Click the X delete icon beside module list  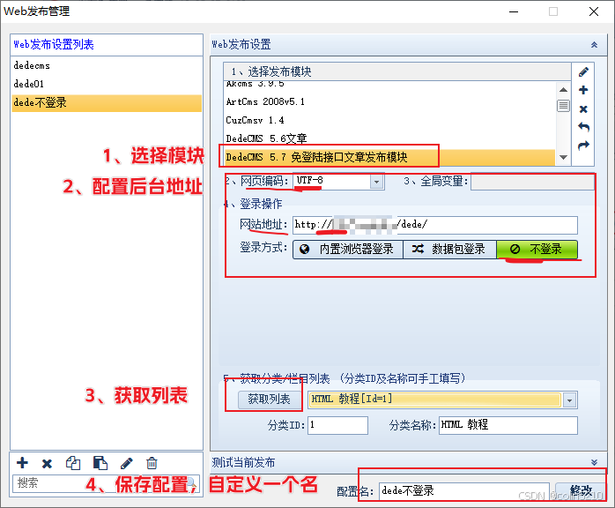tap(583, 109)
